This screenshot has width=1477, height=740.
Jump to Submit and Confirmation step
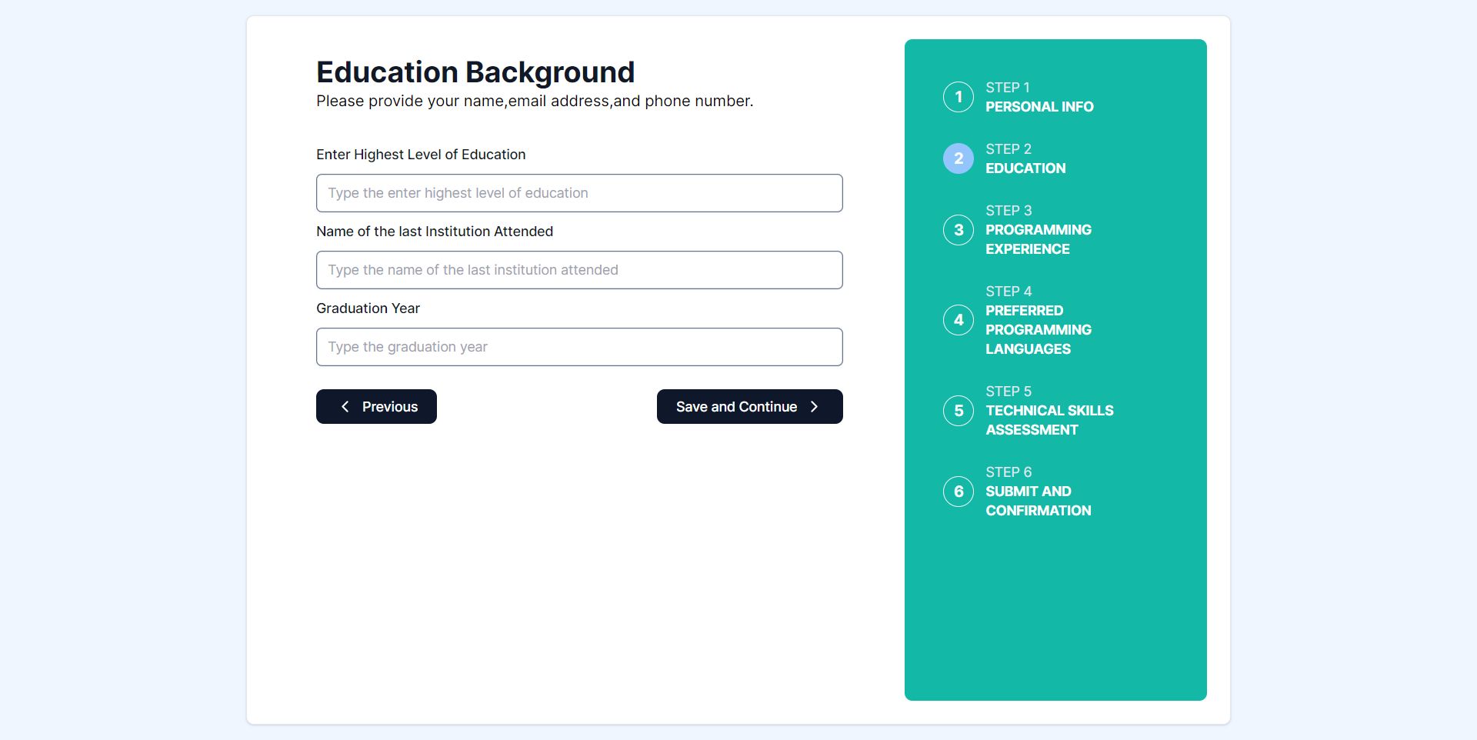1039,501
